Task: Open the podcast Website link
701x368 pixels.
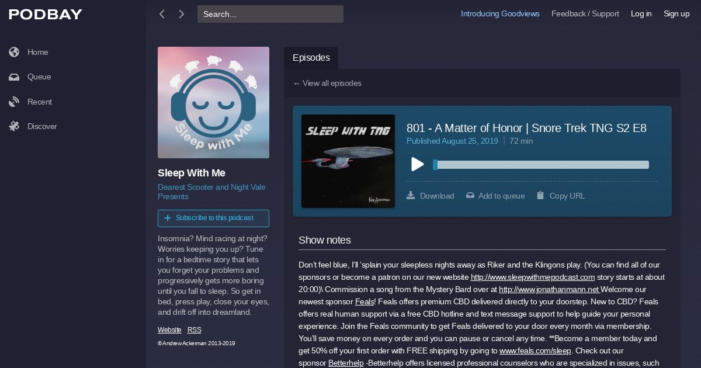Action: pos(169,330)
